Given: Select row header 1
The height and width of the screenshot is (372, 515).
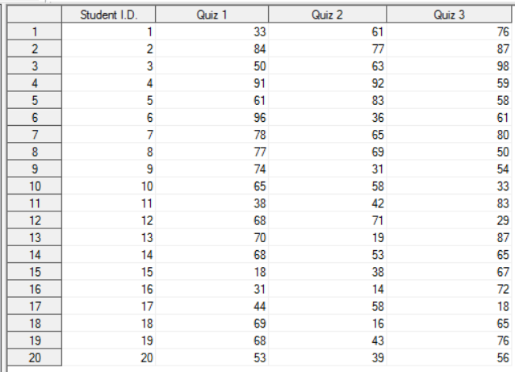Looking at the screenshot, I should (35, 31).
